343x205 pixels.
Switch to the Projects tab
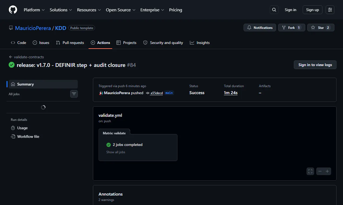point(126,43)
